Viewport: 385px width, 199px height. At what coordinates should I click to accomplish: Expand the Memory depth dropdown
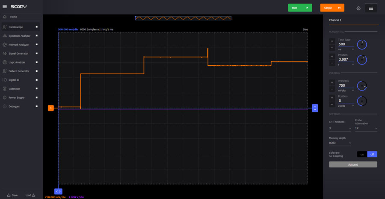pyautogui.click(x=340, y=143)
